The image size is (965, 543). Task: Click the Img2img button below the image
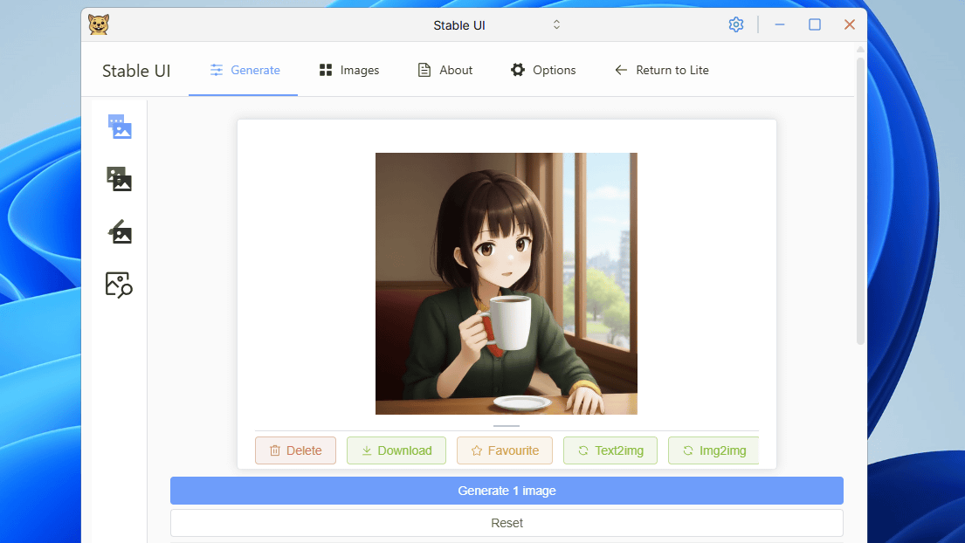(x=713, y=450)
